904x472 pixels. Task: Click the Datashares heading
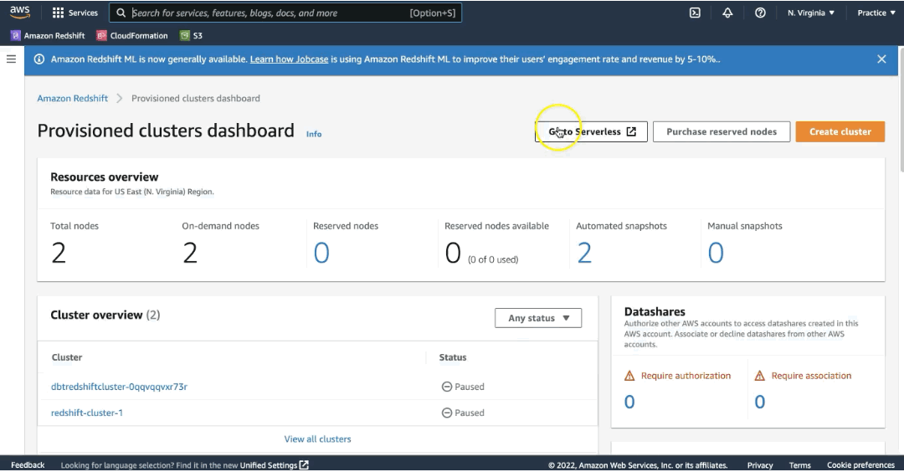655,312
